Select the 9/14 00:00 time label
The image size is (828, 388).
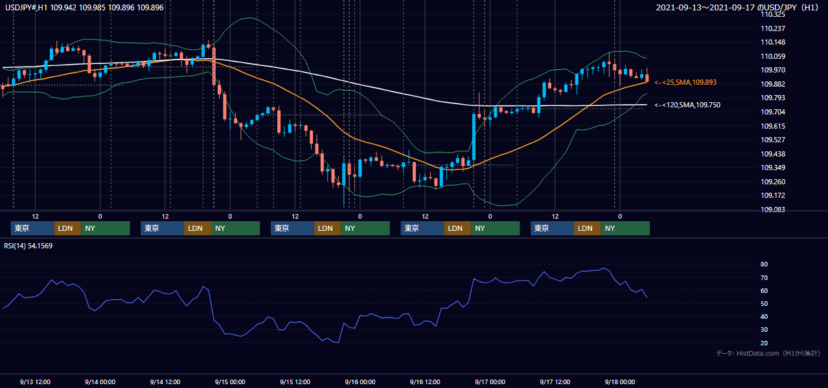click(x=100, y=382)
